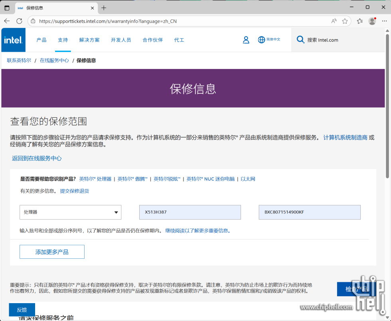391x321 pixels.
Task: Click the page vertical scrollbar
Action: 387,108
